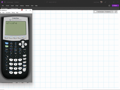The image size is (120, 90).
Task: Click the DEL key on the calculator
Action: point(15,44)
